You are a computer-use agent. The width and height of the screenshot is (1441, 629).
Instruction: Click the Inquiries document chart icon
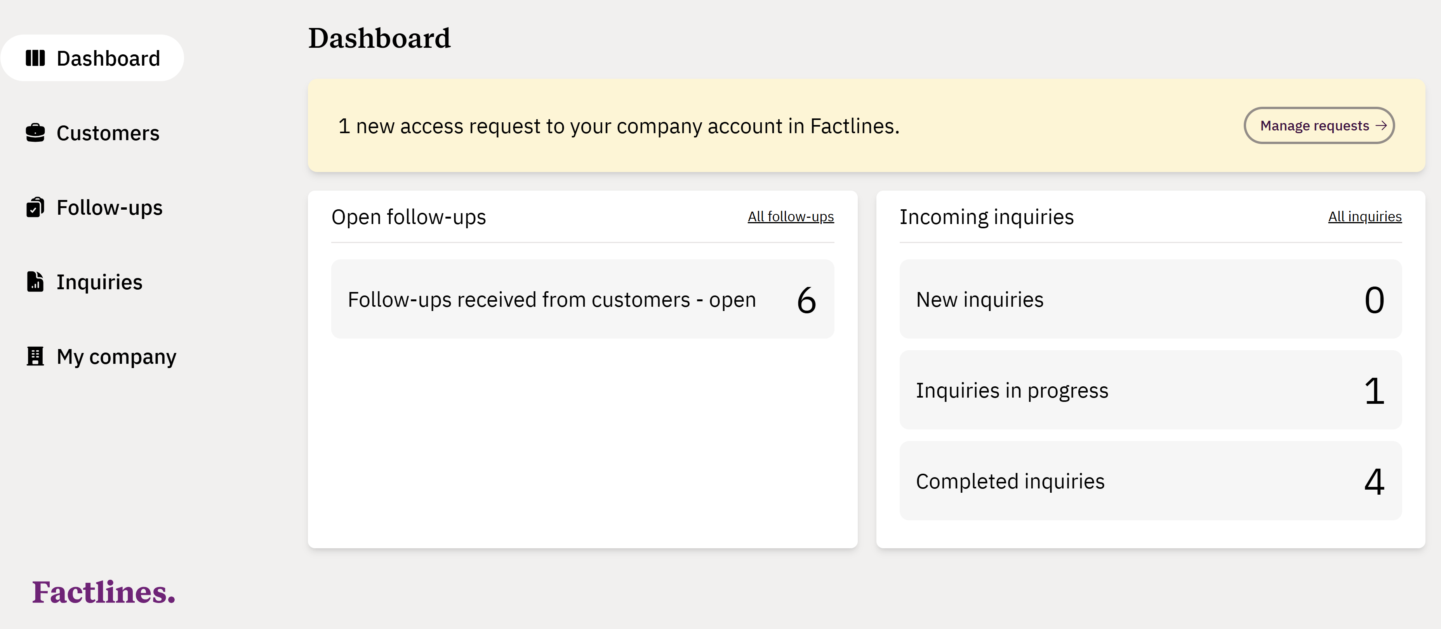[x=35, y=282]
